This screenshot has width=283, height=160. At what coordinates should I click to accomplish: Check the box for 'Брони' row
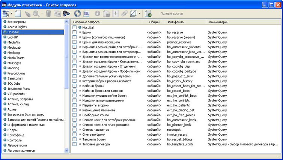[x=74, y=32]
